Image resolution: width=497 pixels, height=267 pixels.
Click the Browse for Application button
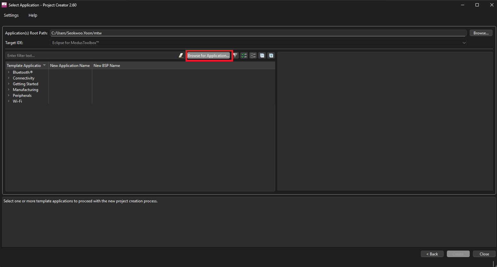click(x=209, y=56)
